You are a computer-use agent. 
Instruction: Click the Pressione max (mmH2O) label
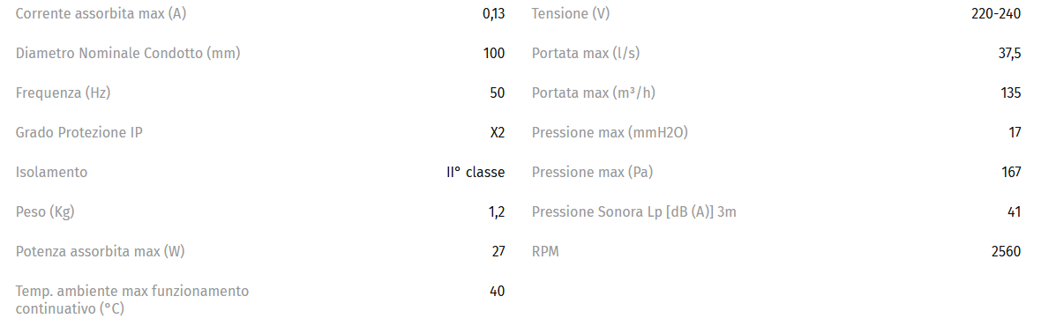click(x=610, y=132)
